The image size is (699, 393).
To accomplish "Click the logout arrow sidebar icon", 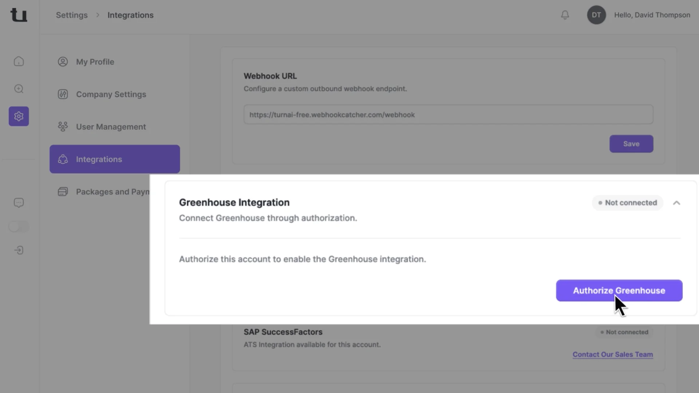I will 19,250.
